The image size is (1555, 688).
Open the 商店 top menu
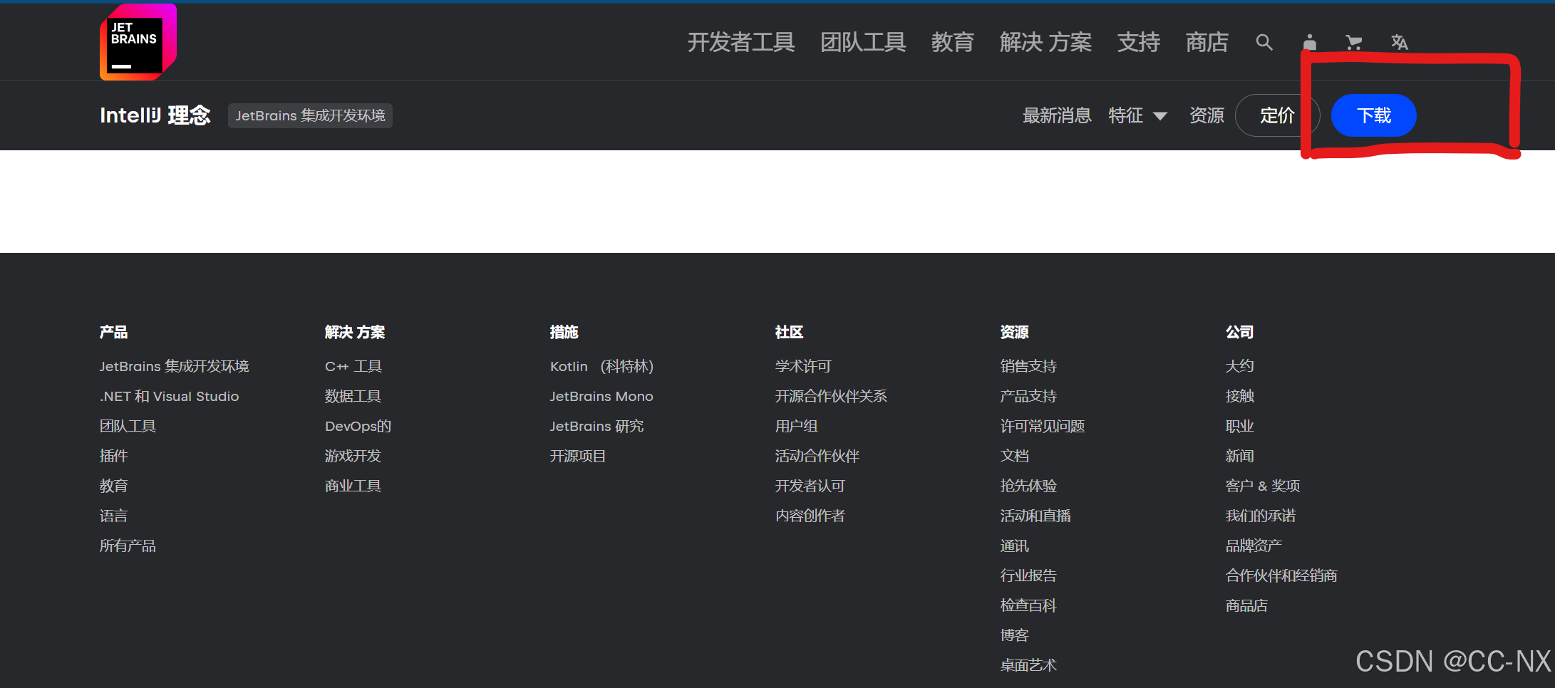click(1207, 42)
